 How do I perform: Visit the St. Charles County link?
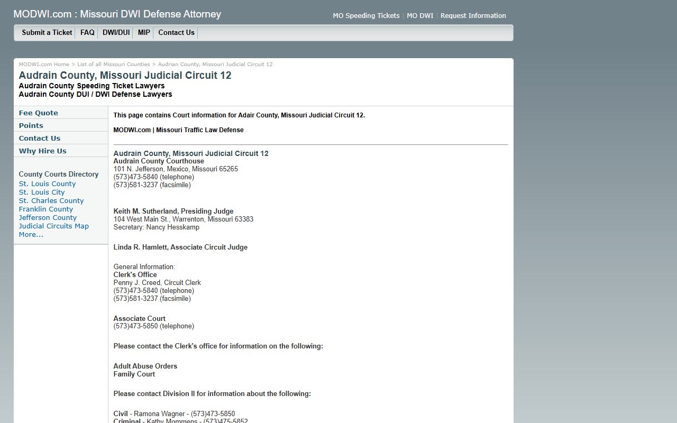click(51, 201)
